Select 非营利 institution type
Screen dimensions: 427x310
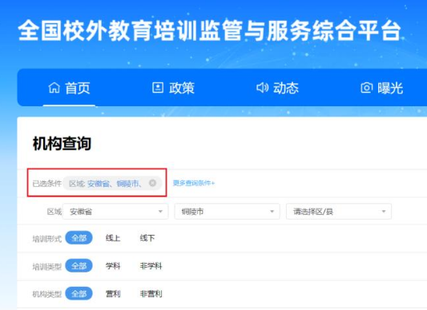(x=151, y=294)
